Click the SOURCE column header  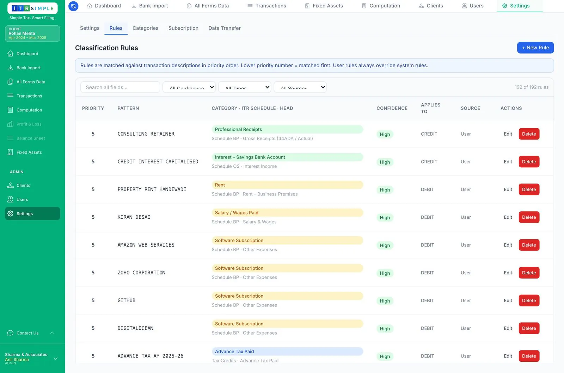(x=470, y=108)
